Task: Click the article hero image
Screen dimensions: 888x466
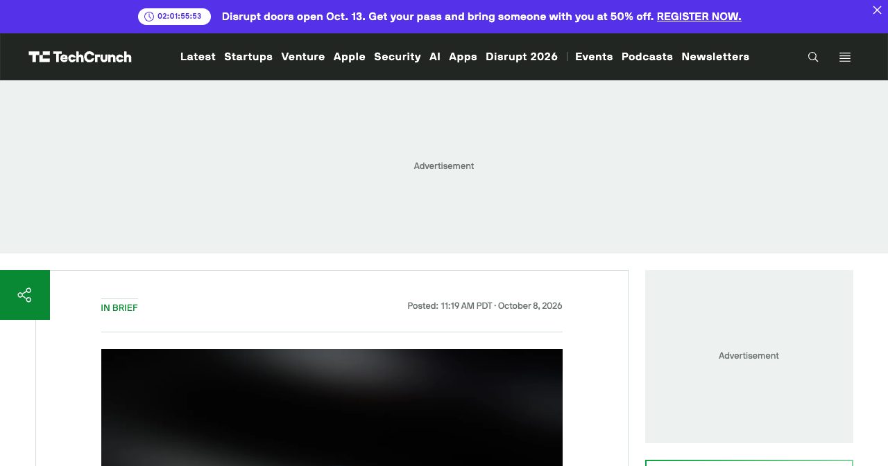Action: click(332, 407)
